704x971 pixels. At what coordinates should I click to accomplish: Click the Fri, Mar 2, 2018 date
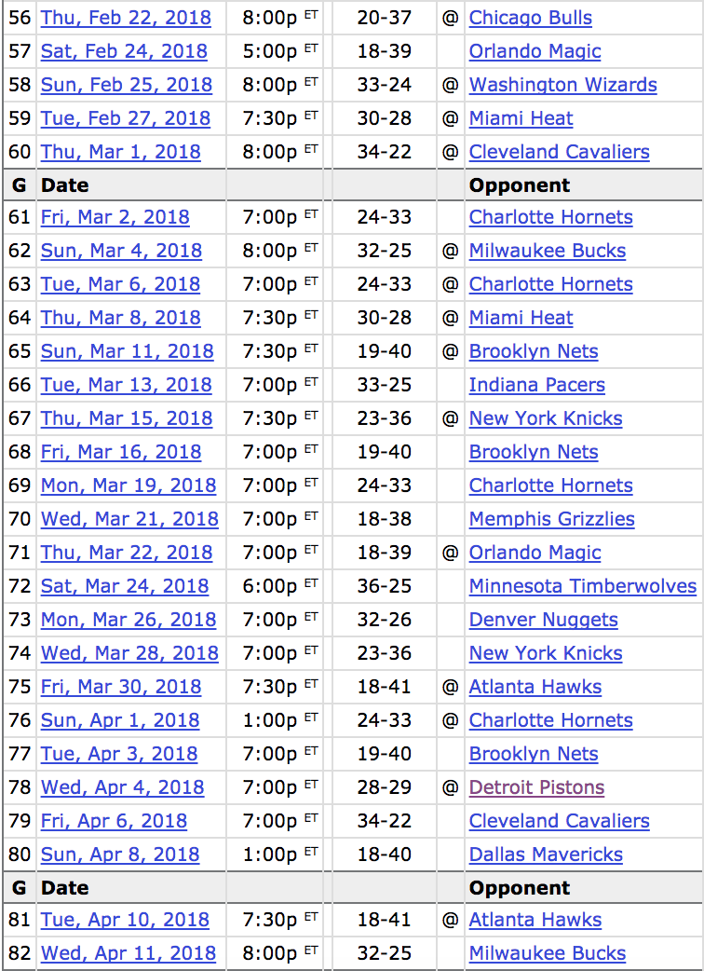tap(115, 217)
